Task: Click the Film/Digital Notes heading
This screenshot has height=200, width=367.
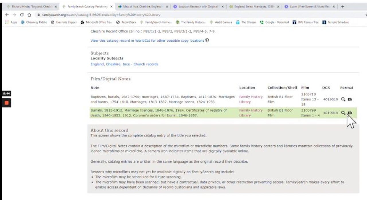Action: [110, 79]
